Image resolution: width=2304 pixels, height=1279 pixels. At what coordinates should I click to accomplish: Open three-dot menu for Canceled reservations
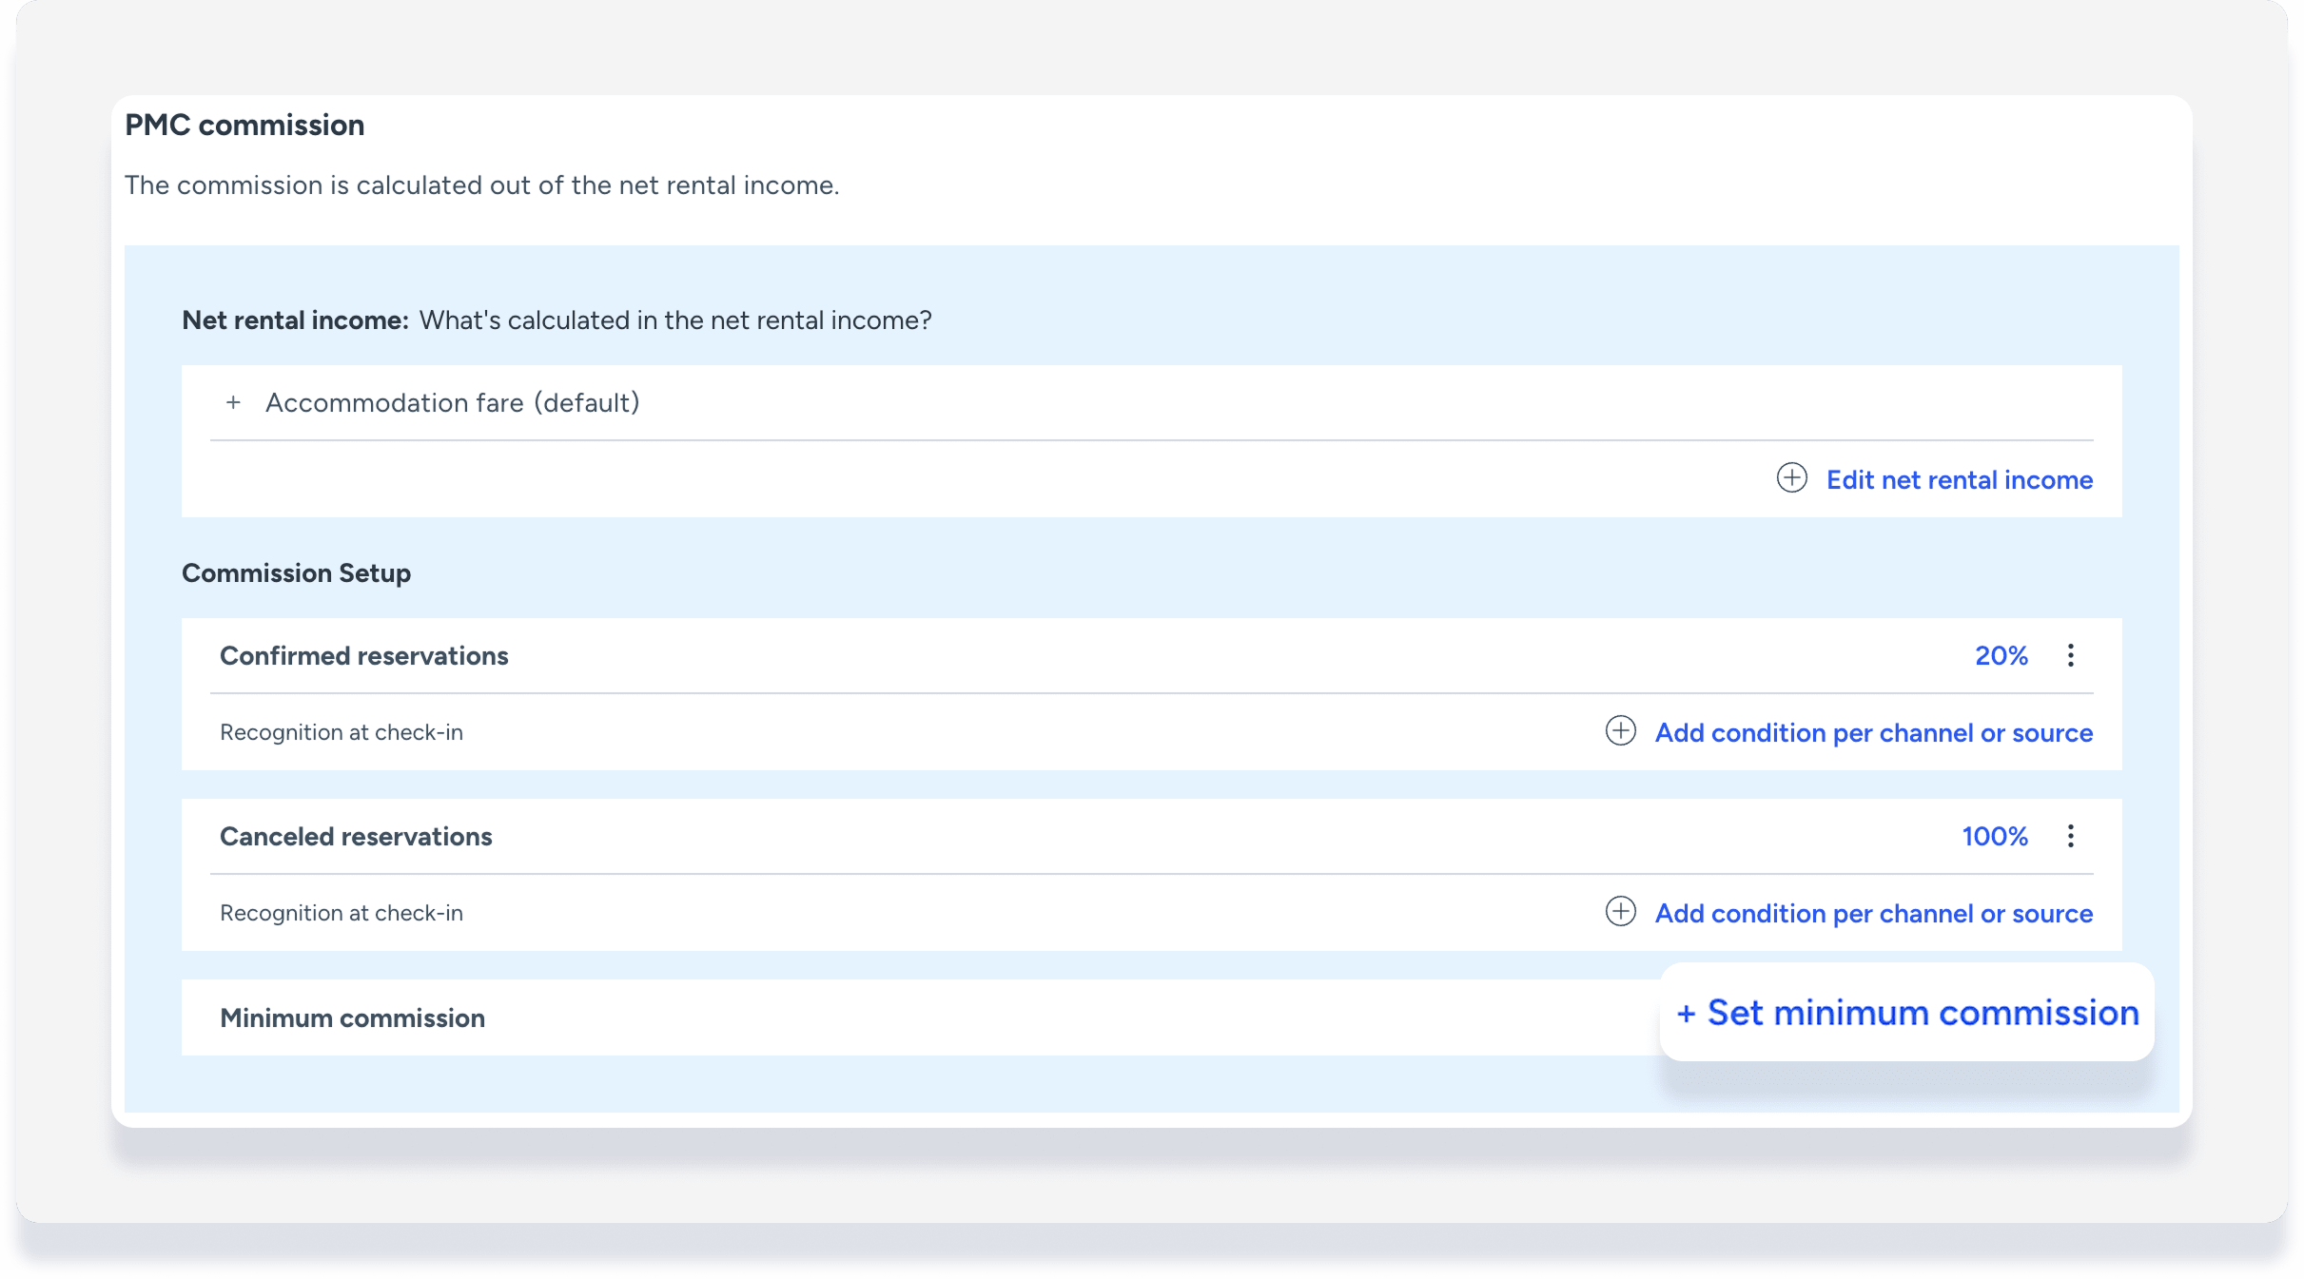click(2070, 836)
